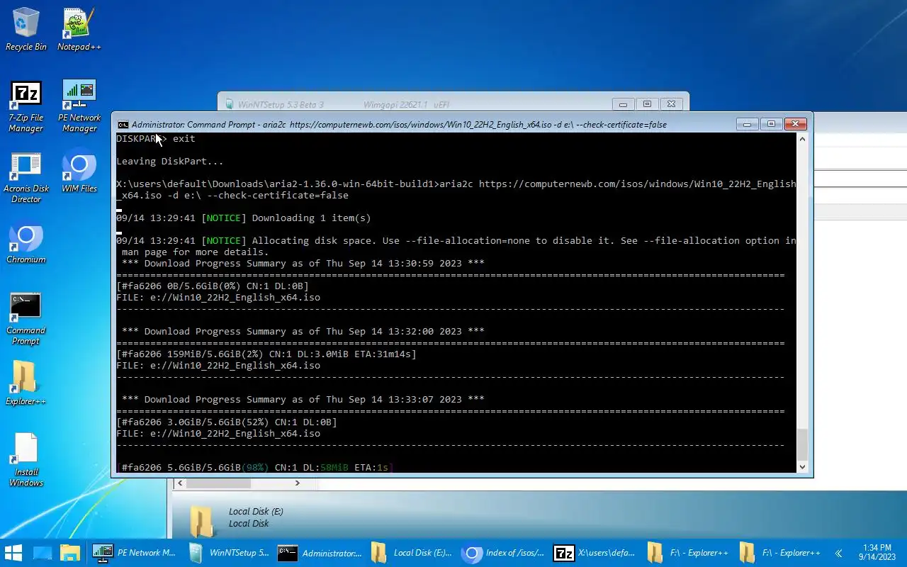Open PE Network Manager desktop shortcut
Image resolution: width=907 pixels, height=567 pixels.
tap(79, 106)
